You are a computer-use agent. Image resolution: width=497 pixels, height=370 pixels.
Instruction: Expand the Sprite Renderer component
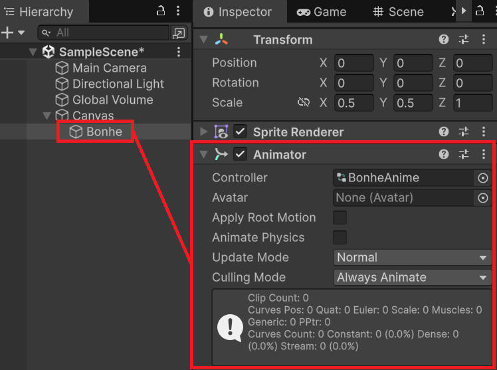click(203, 132)
